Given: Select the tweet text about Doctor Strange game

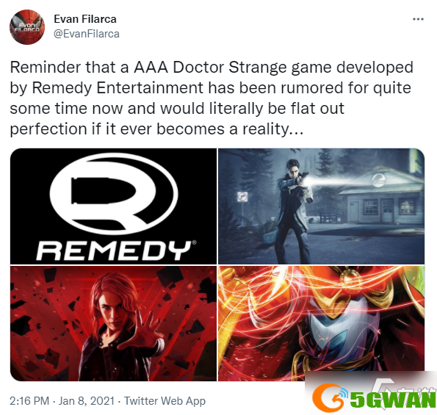Looking at the screenshot, I should (x=212, y=98).
